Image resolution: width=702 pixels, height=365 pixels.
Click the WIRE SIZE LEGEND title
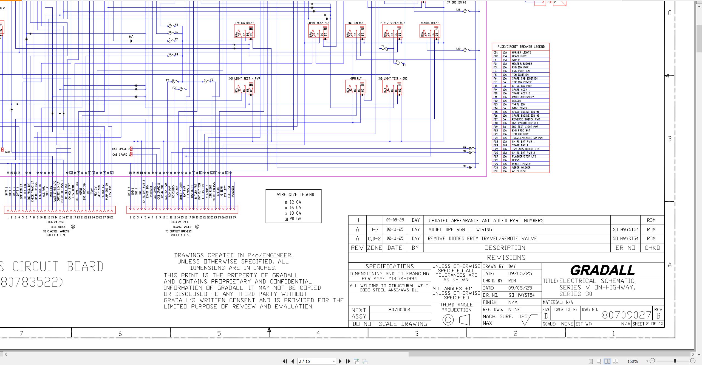[295, 195]
